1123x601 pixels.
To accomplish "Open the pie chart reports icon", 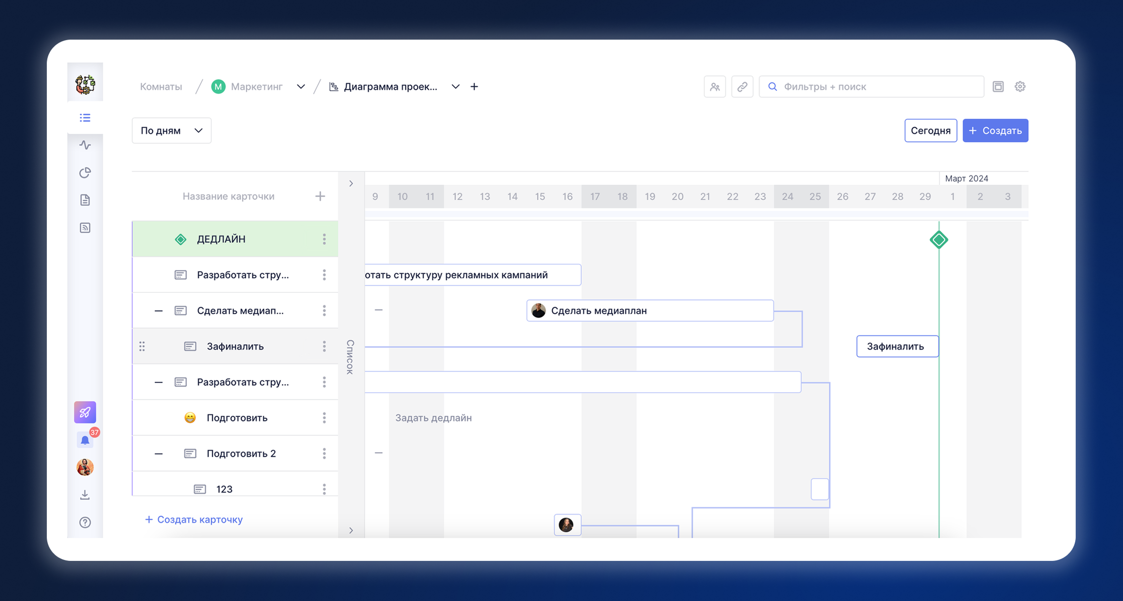I will pyautogui.click(x=85, y=173).
